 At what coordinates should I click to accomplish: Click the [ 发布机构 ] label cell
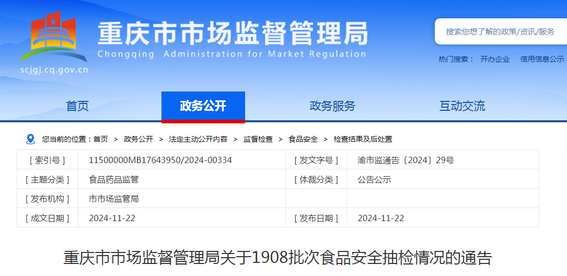tap(48, 199)
